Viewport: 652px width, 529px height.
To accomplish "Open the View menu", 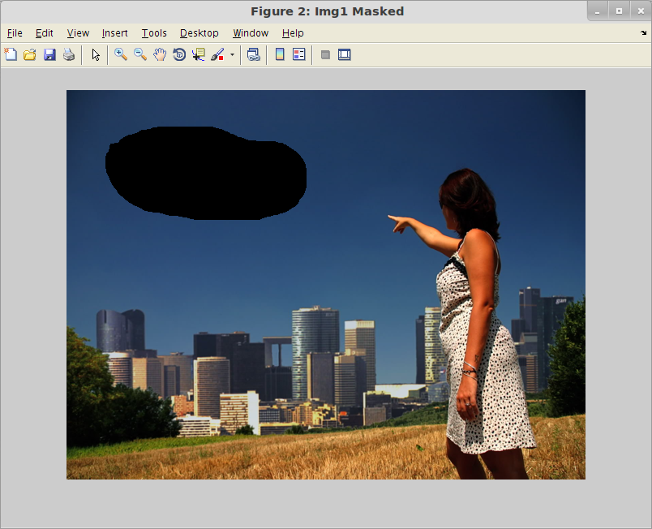I will point(78,32).
